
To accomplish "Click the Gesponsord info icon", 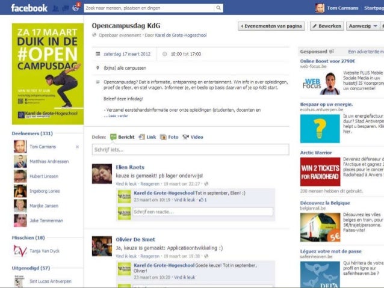I will click(x=331, y=51).
